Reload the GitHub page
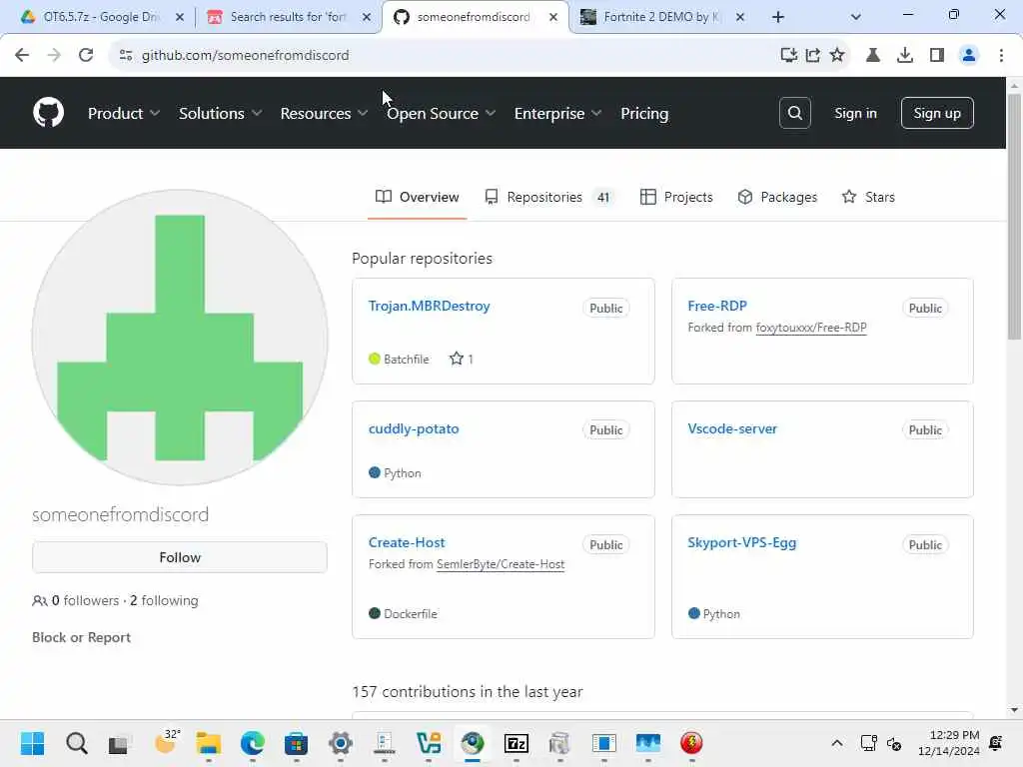The height and width of the screenshot is (767, 1023). click(x=86, y=56)
